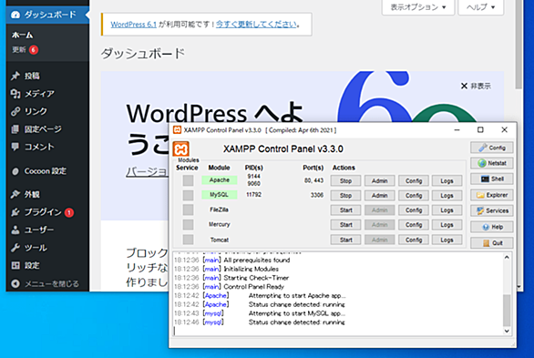Click the ツール wrench icon in sidebar
This screenshot has width=534, height=358.
(15, 248)
